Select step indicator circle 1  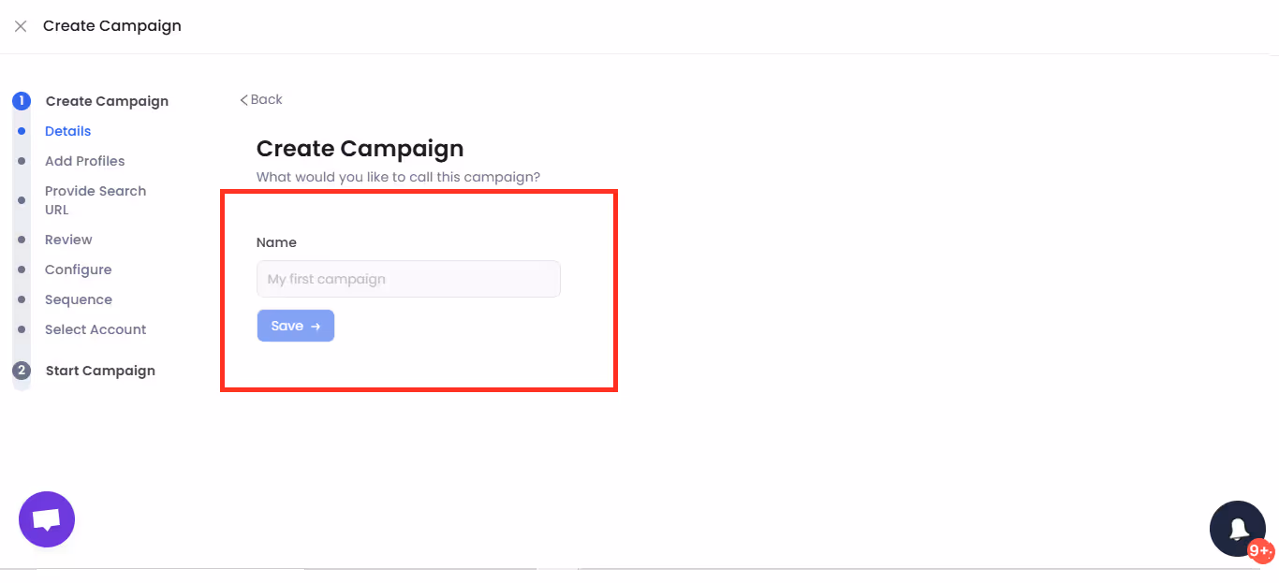pyautogui.click(x=21, y=100)
